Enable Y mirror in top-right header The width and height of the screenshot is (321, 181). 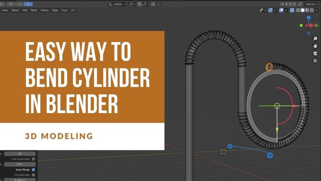pyautogui.click(x=290, y=4)
